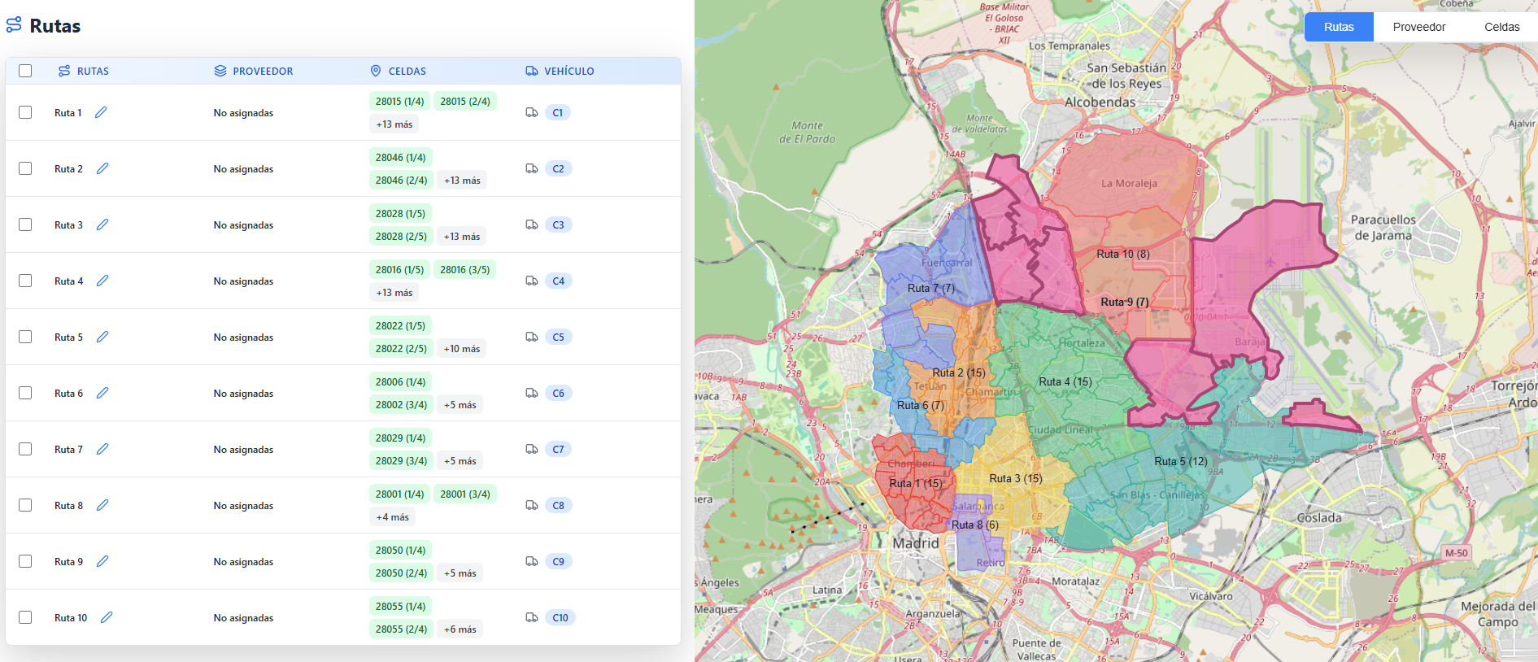The height and width of the screenshot is (662, 1538).
Task: Check the box for Ruta 2
Action: [x=25, y=168]
